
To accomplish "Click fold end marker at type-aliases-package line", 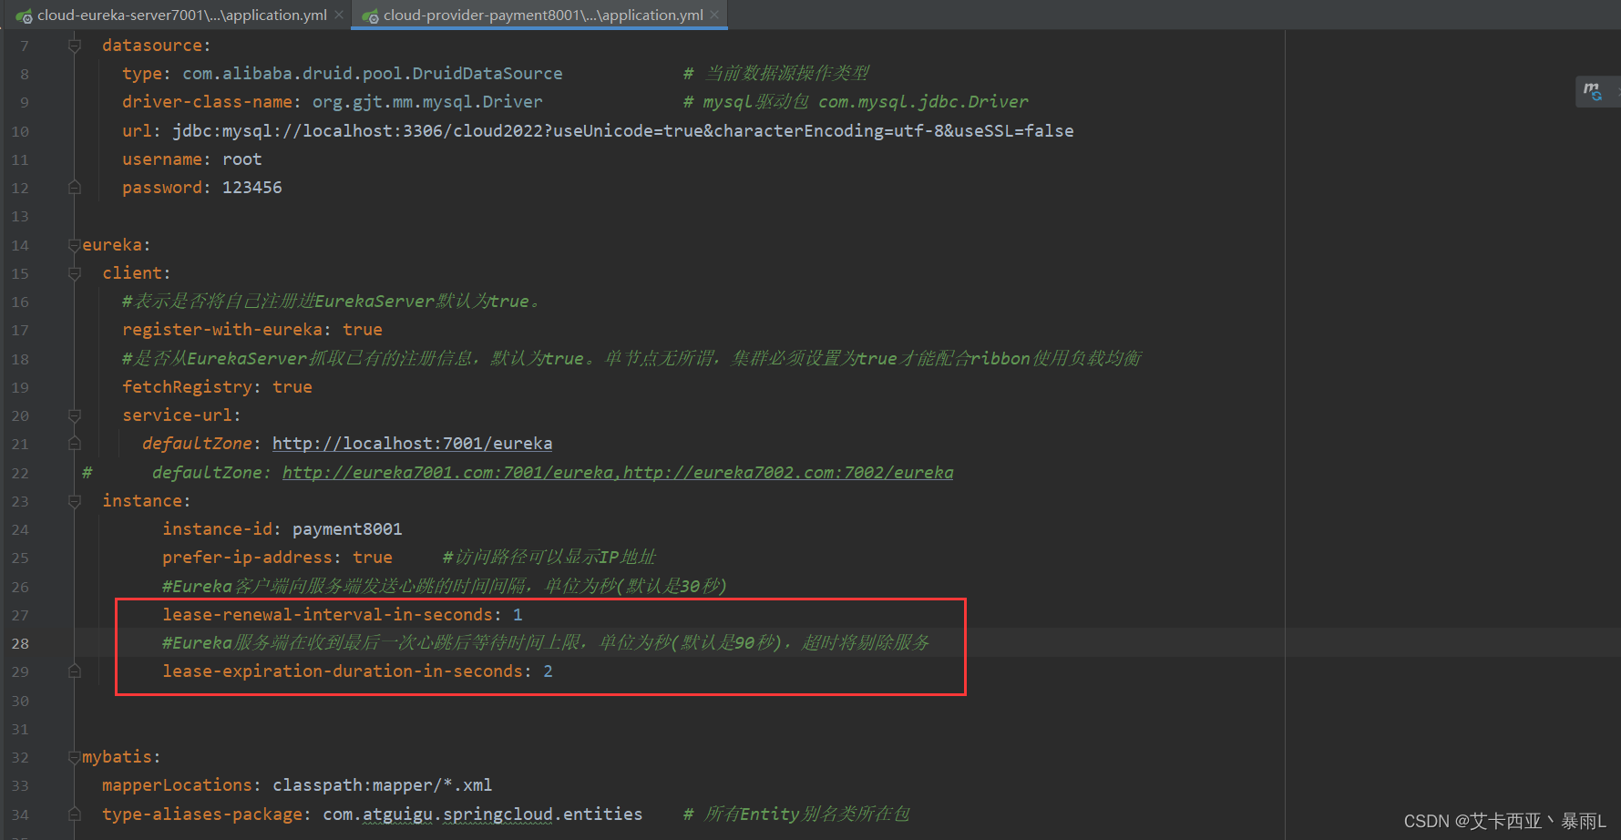I will pyautogui.click(x=75, y=814).
